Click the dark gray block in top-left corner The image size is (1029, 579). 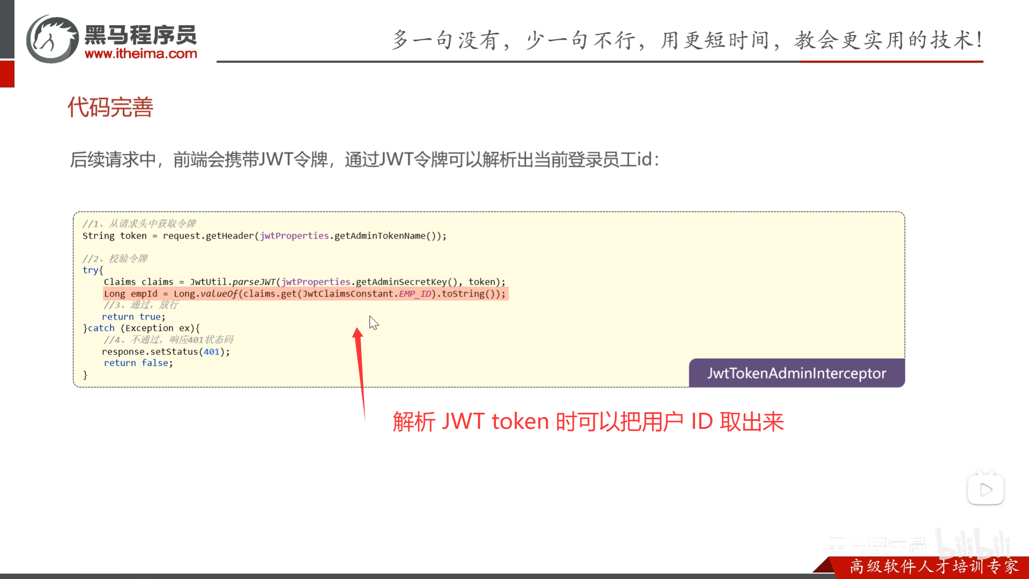(x=6, y=29)
